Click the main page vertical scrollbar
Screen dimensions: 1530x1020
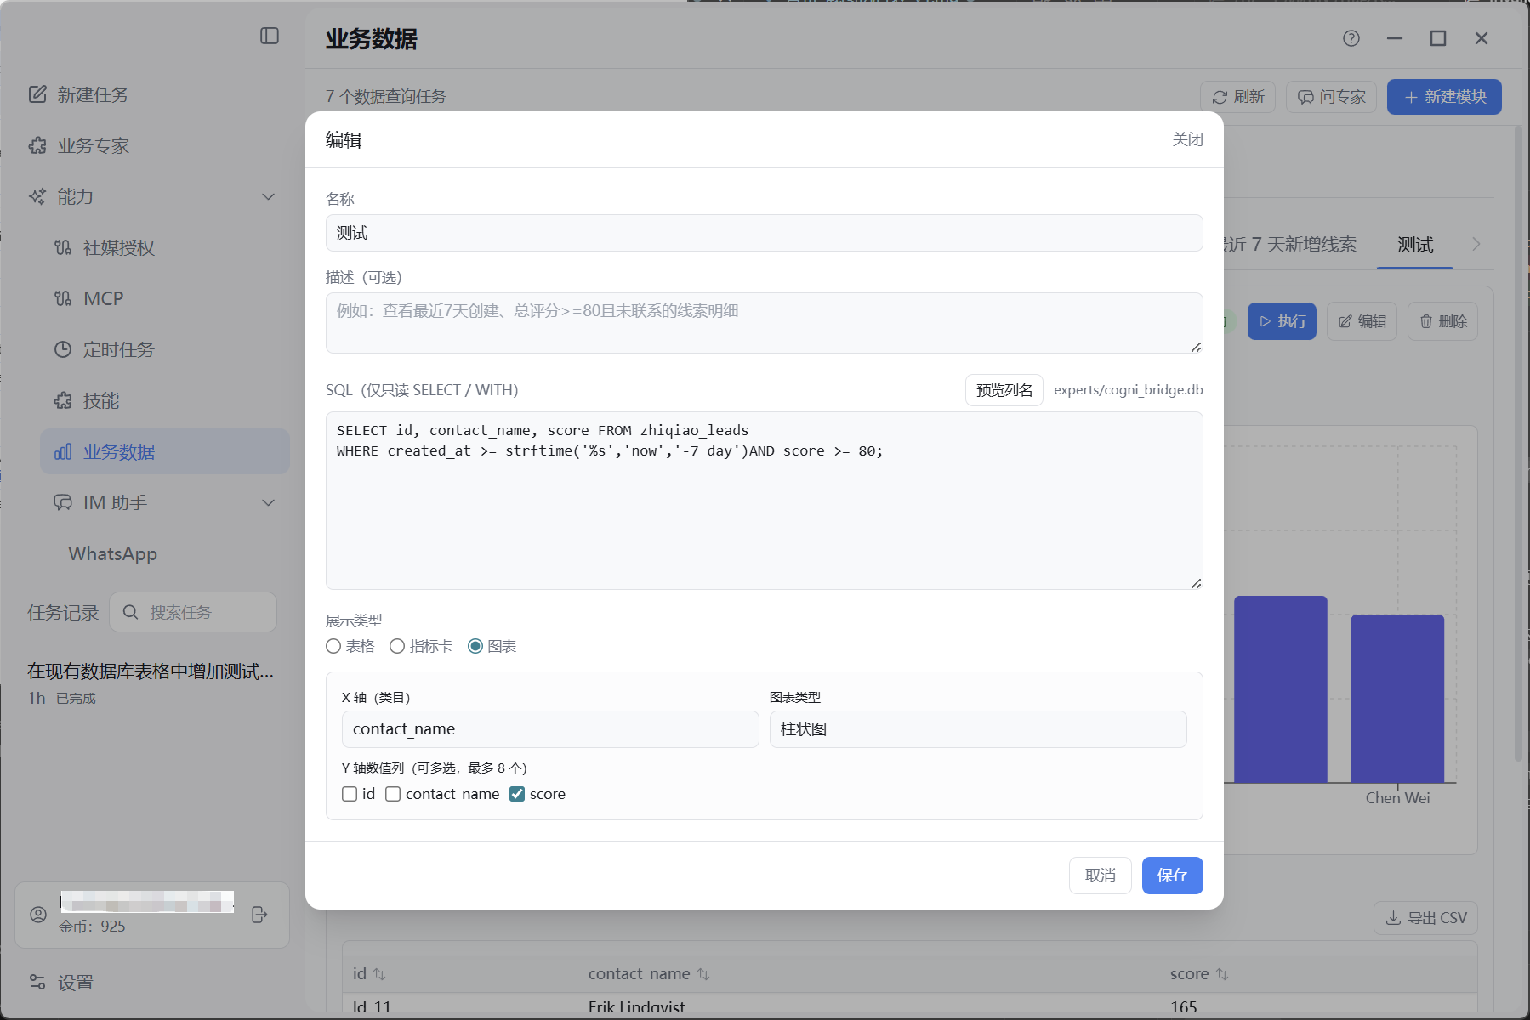[x=1518, y=442]
